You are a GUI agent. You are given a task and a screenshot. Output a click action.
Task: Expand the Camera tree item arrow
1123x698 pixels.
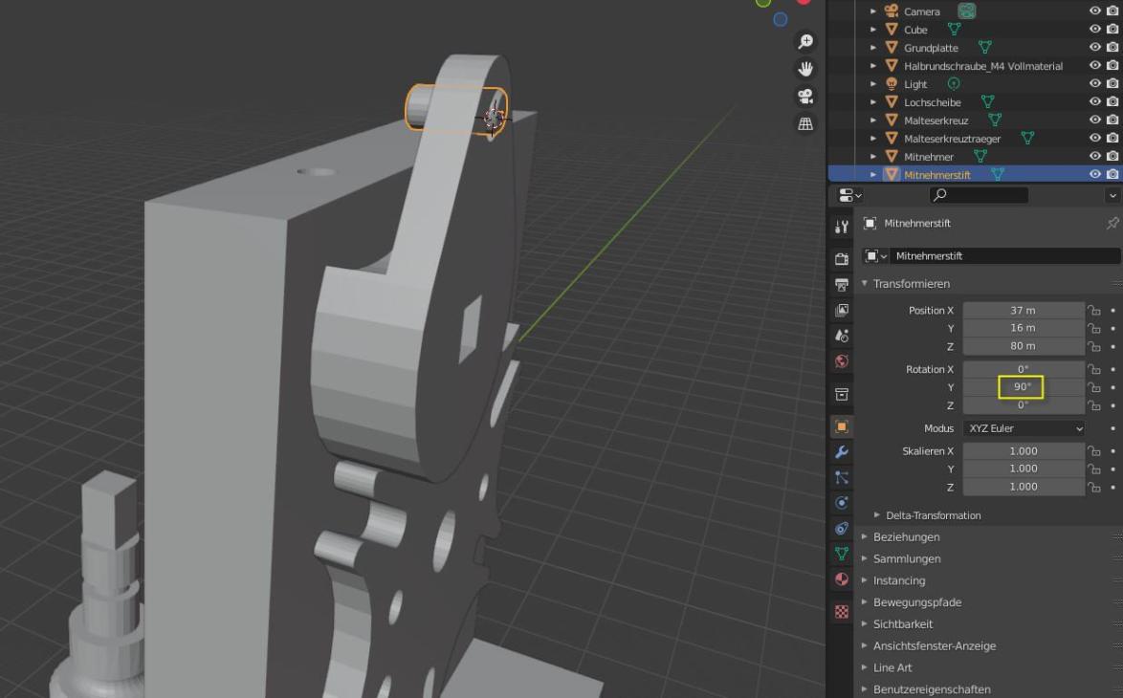tap(873, 11)
